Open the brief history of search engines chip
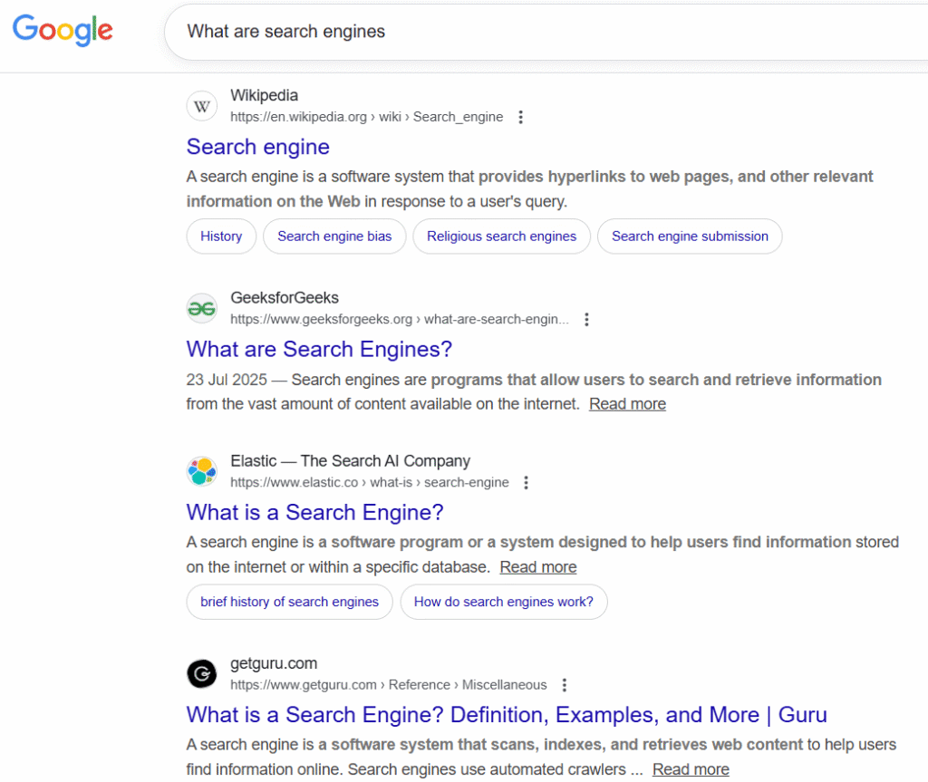Image resolution: width=928 pixels, height=782 pixels. [288, 602]
